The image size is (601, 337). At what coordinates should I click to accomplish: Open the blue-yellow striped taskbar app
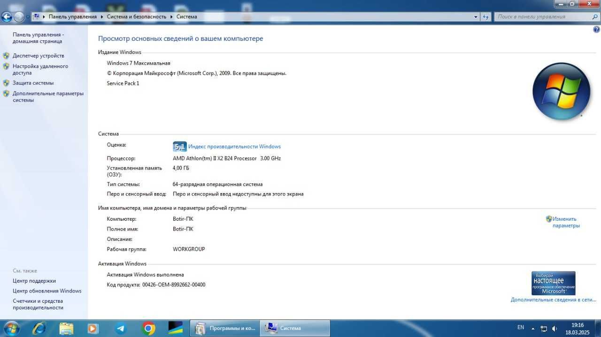point(176,328)
